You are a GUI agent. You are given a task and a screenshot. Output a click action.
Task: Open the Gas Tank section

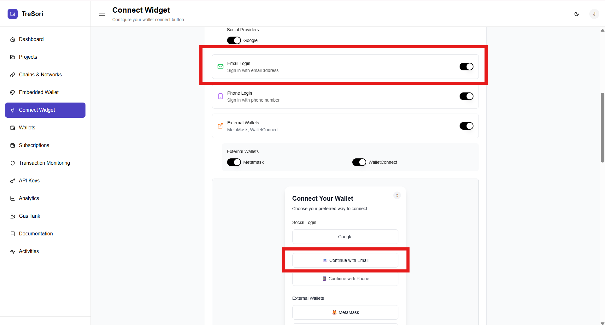point(29,216)
